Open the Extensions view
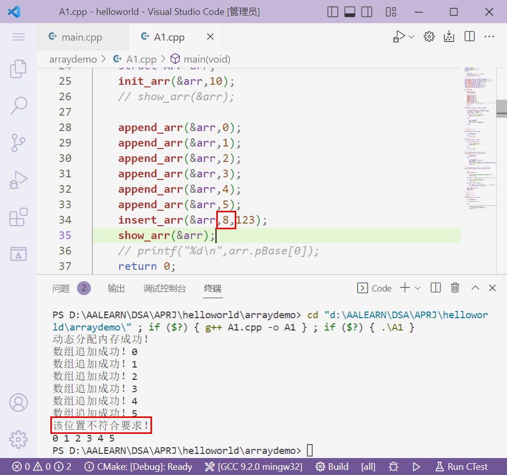The image size is (507, 475). click(18, 217)
